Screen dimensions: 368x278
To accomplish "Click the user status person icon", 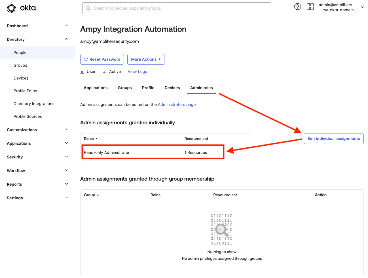I will click(82, 72).
